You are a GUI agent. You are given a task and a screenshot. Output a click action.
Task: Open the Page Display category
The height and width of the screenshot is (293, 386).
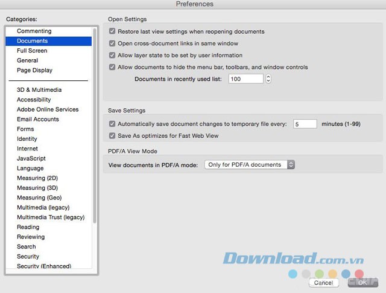click(34, 70)
